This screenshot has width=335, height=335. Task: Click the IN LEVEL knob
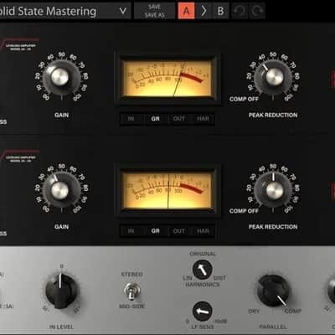click(x=61, y=291)
